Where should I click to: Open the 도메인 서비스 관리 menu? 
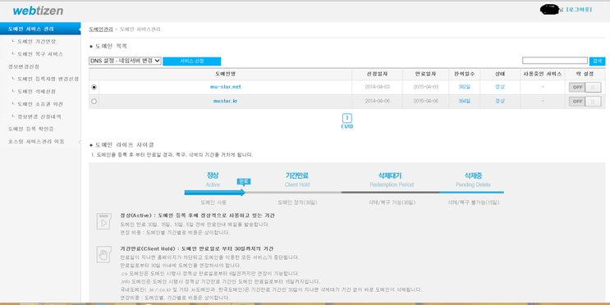(40, 29)
